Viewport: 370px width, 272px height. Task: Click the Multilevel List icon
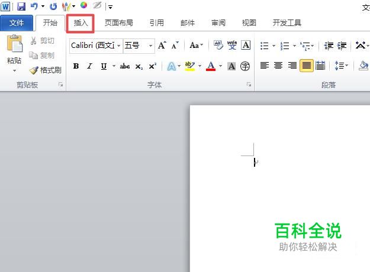click(305, 46)
